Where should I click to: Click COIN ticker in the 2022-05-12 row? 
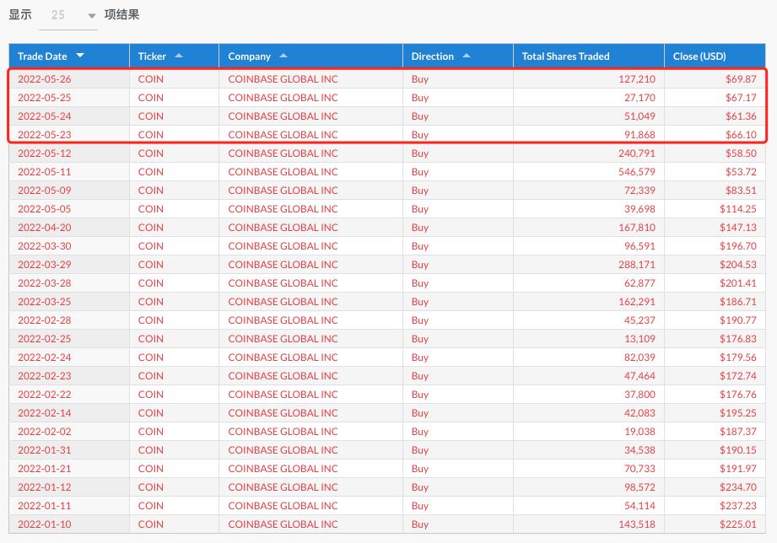coord(151,153)
